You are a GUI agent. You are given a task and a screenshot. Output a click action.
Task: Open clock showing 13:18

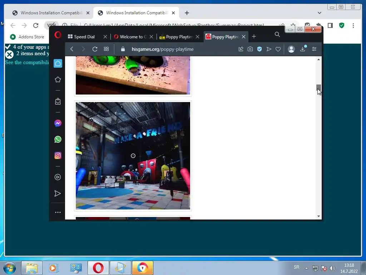pos(349,268)
